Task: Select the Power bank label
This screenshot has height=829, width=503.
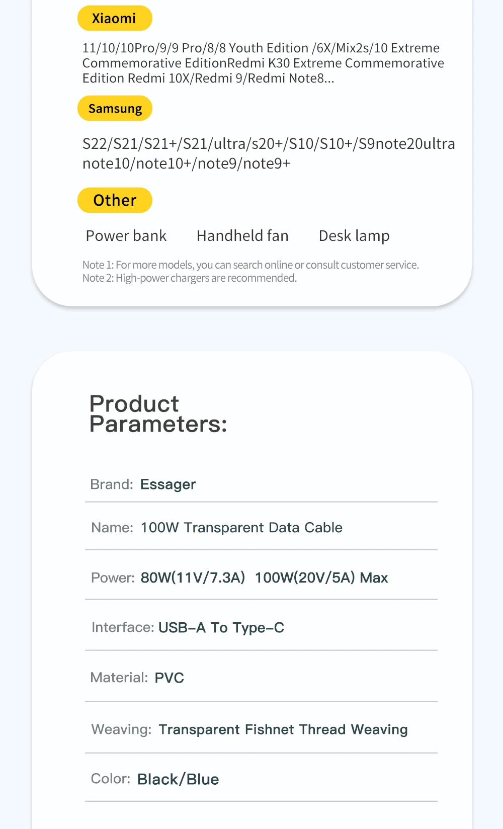Action: [126, 236]
